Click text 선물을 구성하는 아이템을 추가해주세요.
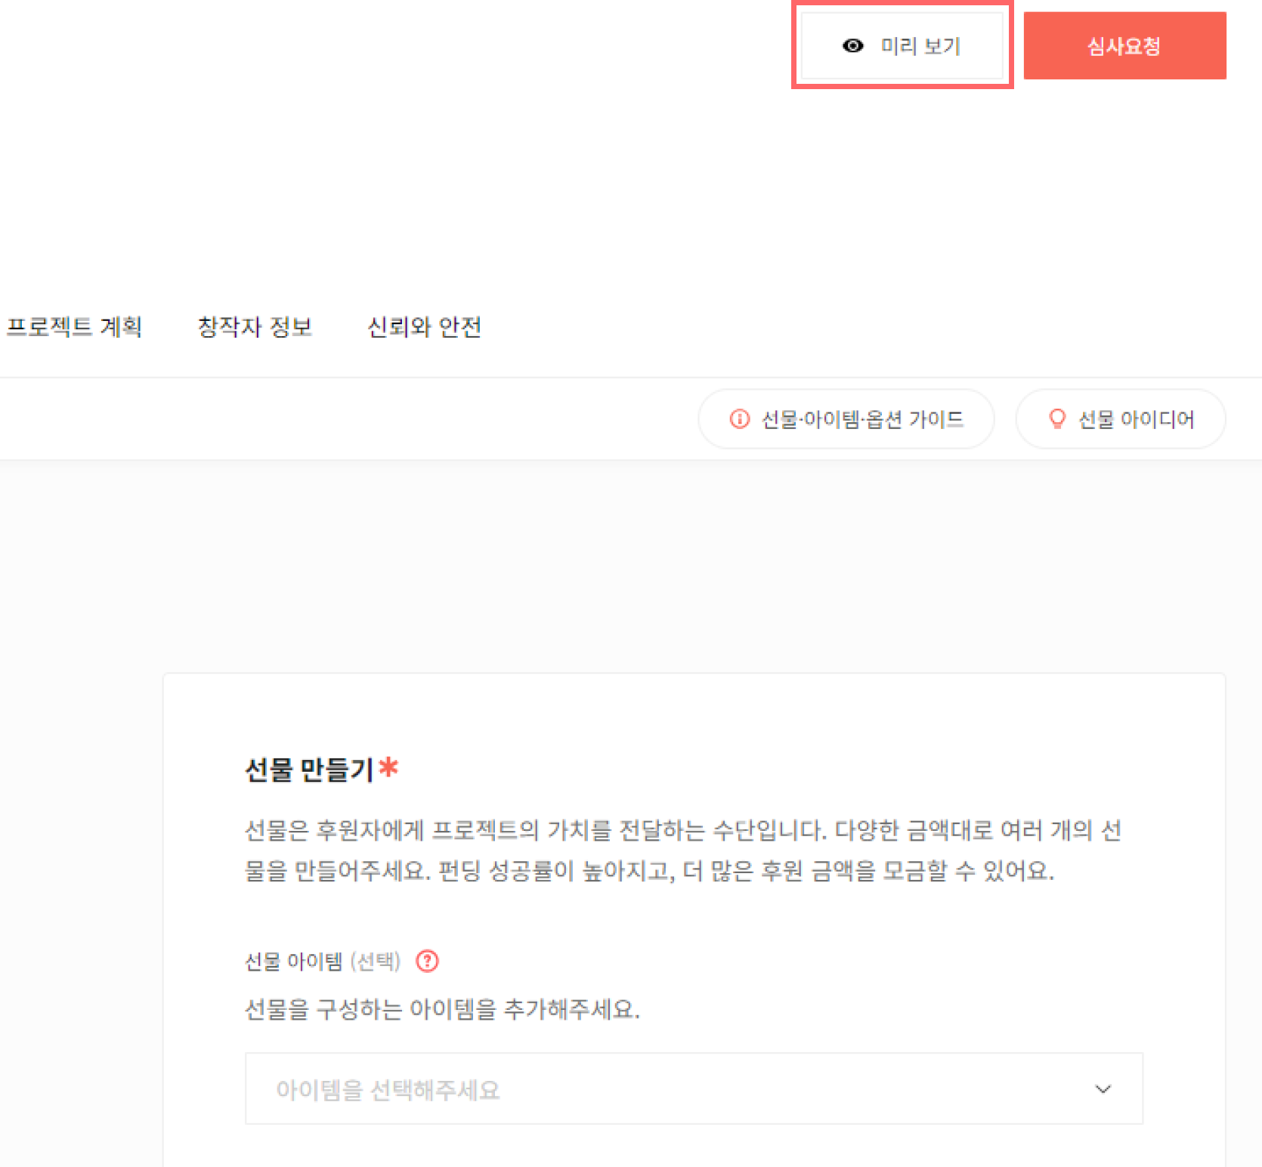 click(442, 1009)
